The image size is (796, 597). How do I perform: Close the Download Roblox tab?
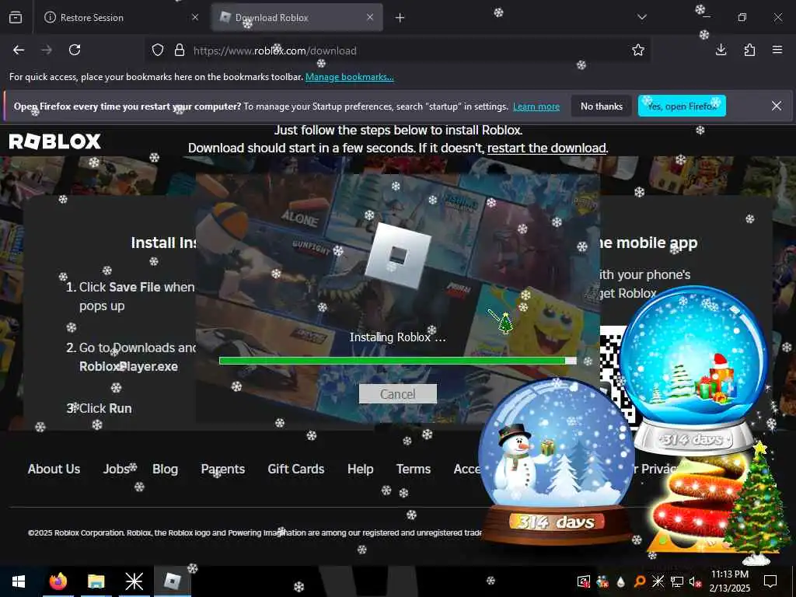click(x=370, y=17)
